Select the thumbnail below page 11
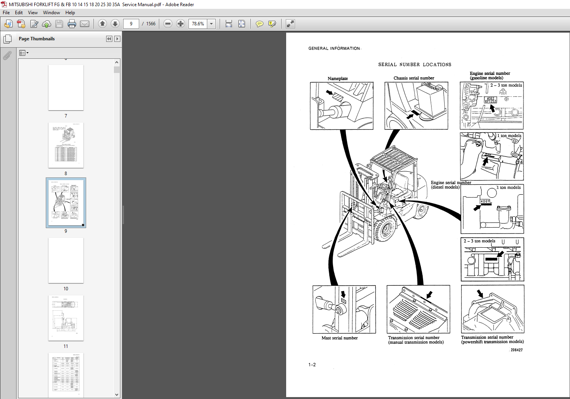This screenshot has width=570, height=399. [x=66, y=375]
